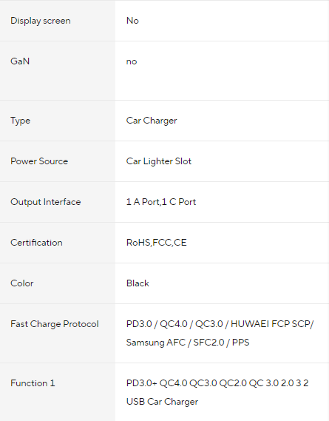The width and height of the screenshot is (329, 421).
Task: Click 'Samsung AFC / SFC2.0 / PPS' text
Action: click(188, 343)
